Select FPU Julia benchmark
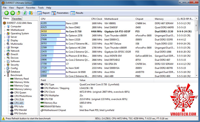The height and width of the screenshot is (122, 200). (19, 106)
